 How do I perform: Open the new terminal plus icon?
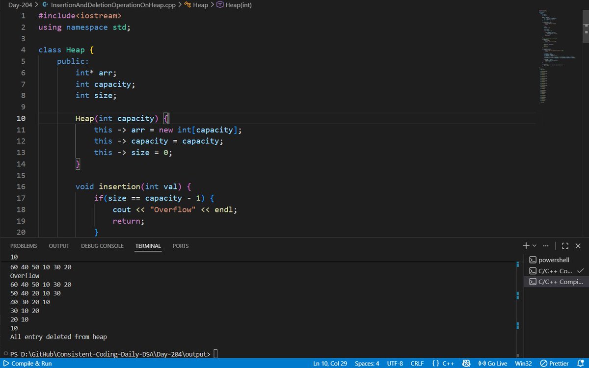click(526, 245)
